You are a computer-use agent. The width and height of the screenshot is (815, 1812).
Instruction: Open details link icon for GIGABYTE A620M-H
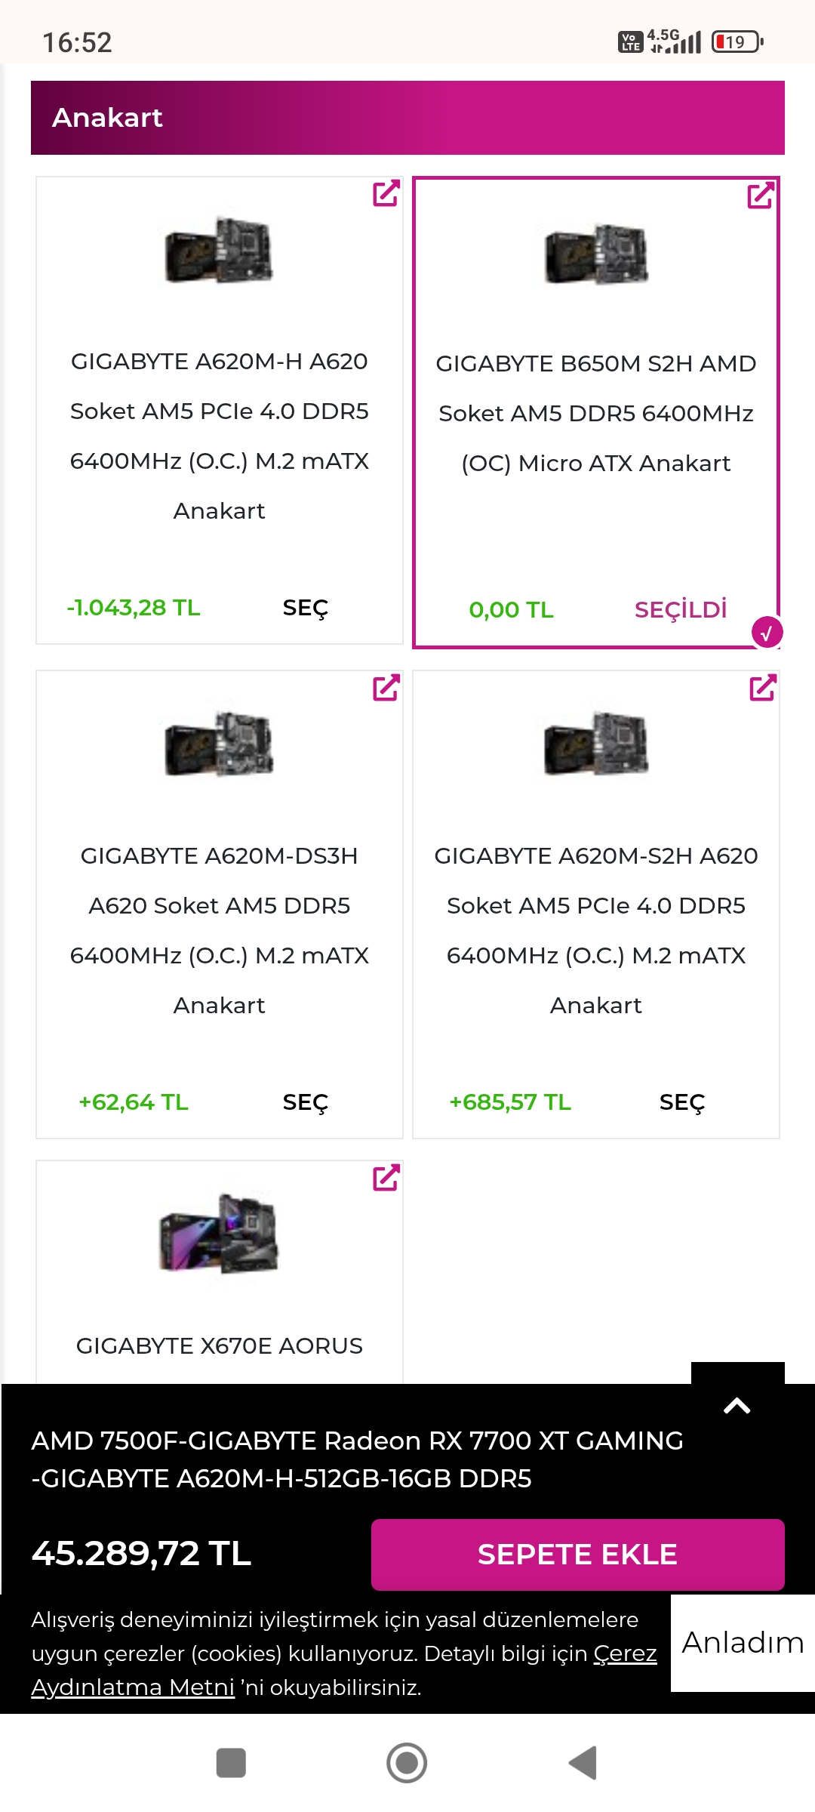tap(386, 194)
